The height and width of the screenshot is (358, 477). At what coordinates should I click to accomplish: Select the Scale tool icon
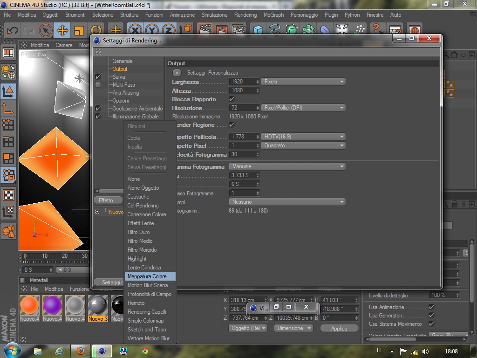(x=79, y=30)
